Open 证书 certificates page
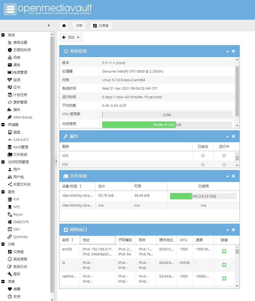 pyautogui.click(x=17, y=87)
